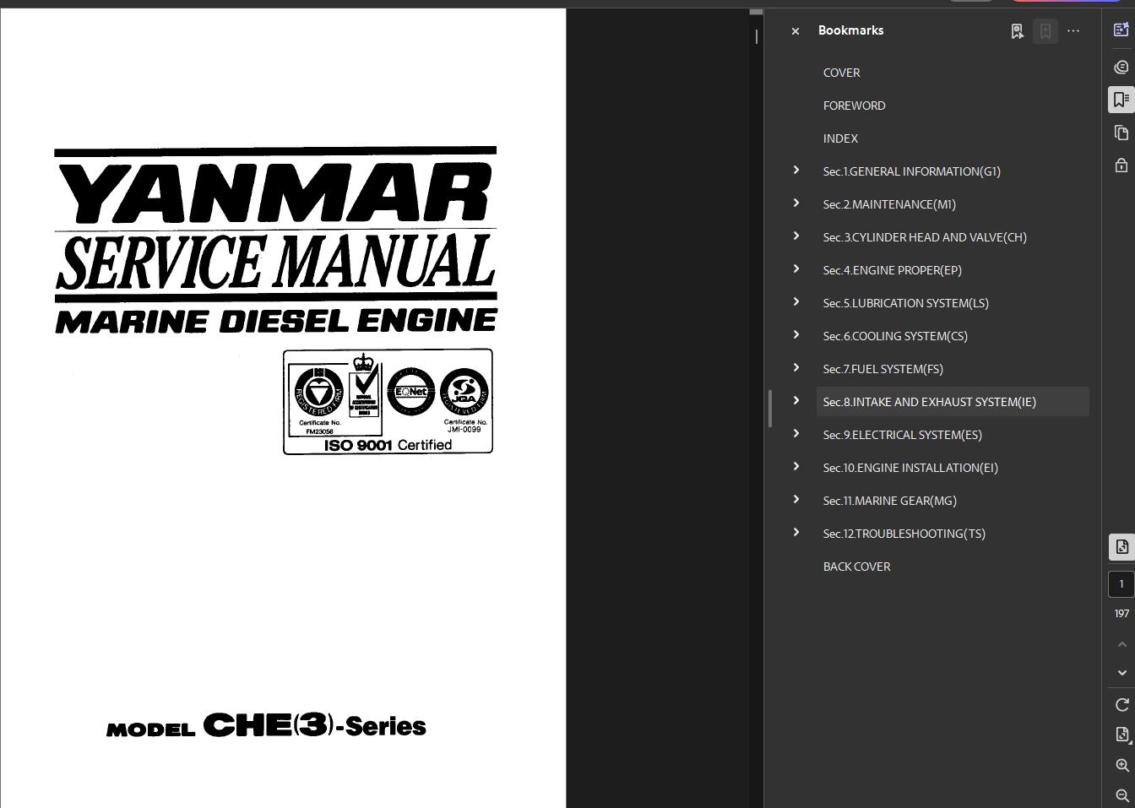Zoom in on the document
Screen dimensions: 1135x808
tap(1121, 765)
